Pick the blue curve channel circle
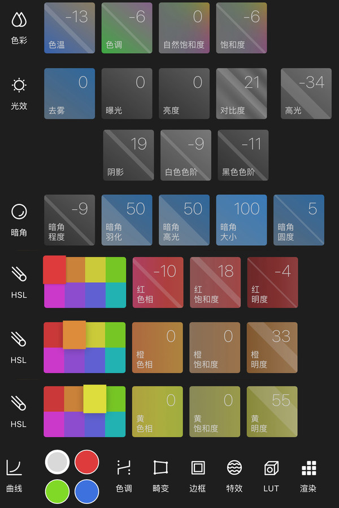This screenshot has width=339, height=508. coord(86,492)
